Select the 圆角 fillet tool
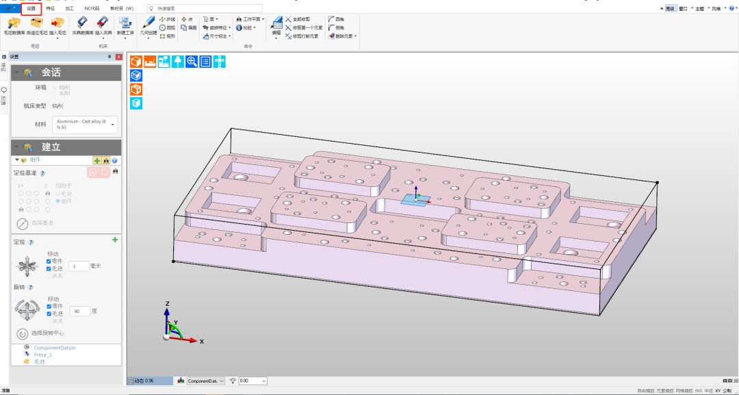This screenshot has width=739, height=395. [x=336, y=19]
